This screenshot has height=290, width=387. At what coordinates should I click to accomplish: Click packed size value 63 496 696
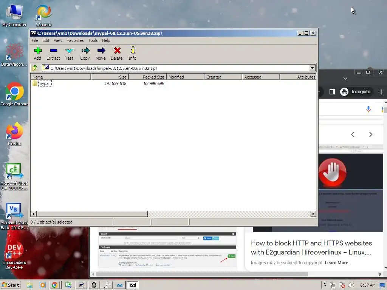[x=154, y=83]
